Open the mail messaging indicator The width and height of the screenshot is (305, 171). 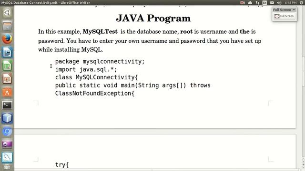pos(272,2)
